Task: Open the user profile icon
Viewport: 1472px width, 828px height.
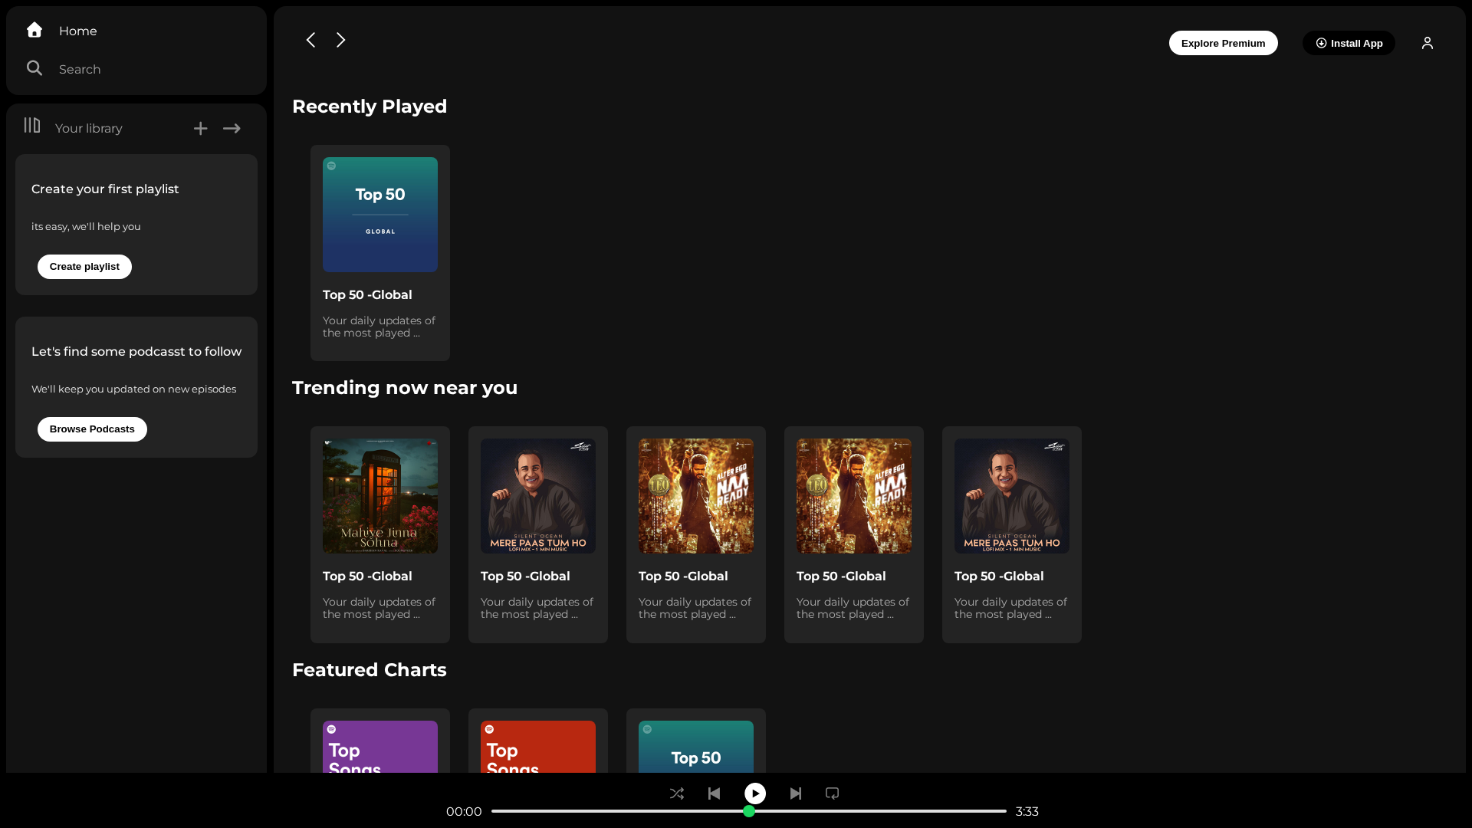Action: click(x=1428, y=43)
